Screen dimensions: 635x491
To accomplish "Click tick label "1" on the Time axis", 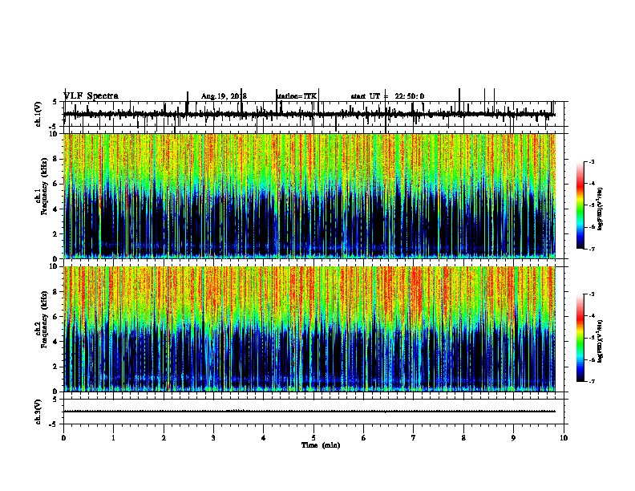I will tap(113, 438).
